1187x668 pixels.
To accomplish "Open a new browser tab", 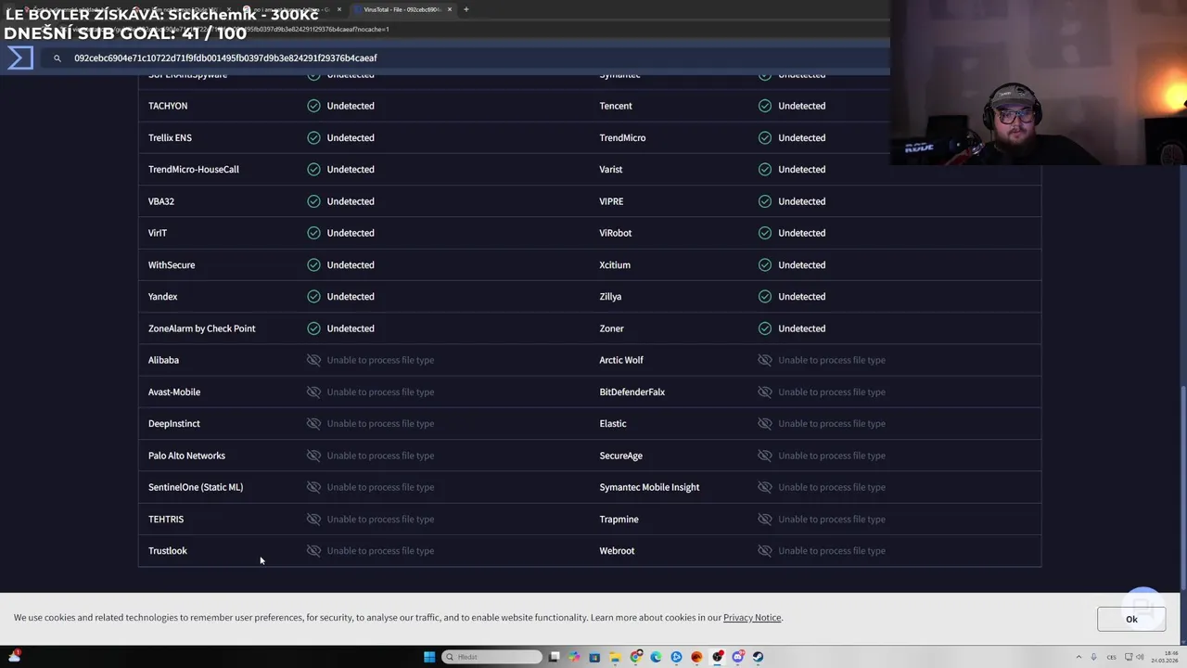I will coord(466,9).
